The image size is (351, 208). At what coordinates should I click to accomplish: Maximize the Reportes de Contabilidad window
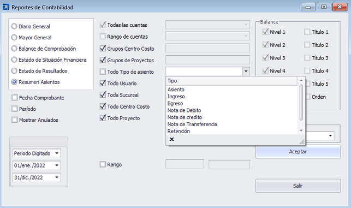click(x=324, y=7)
